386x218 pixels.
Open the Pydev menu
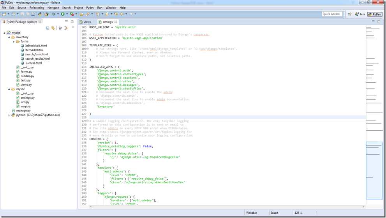tap(90, 8)
